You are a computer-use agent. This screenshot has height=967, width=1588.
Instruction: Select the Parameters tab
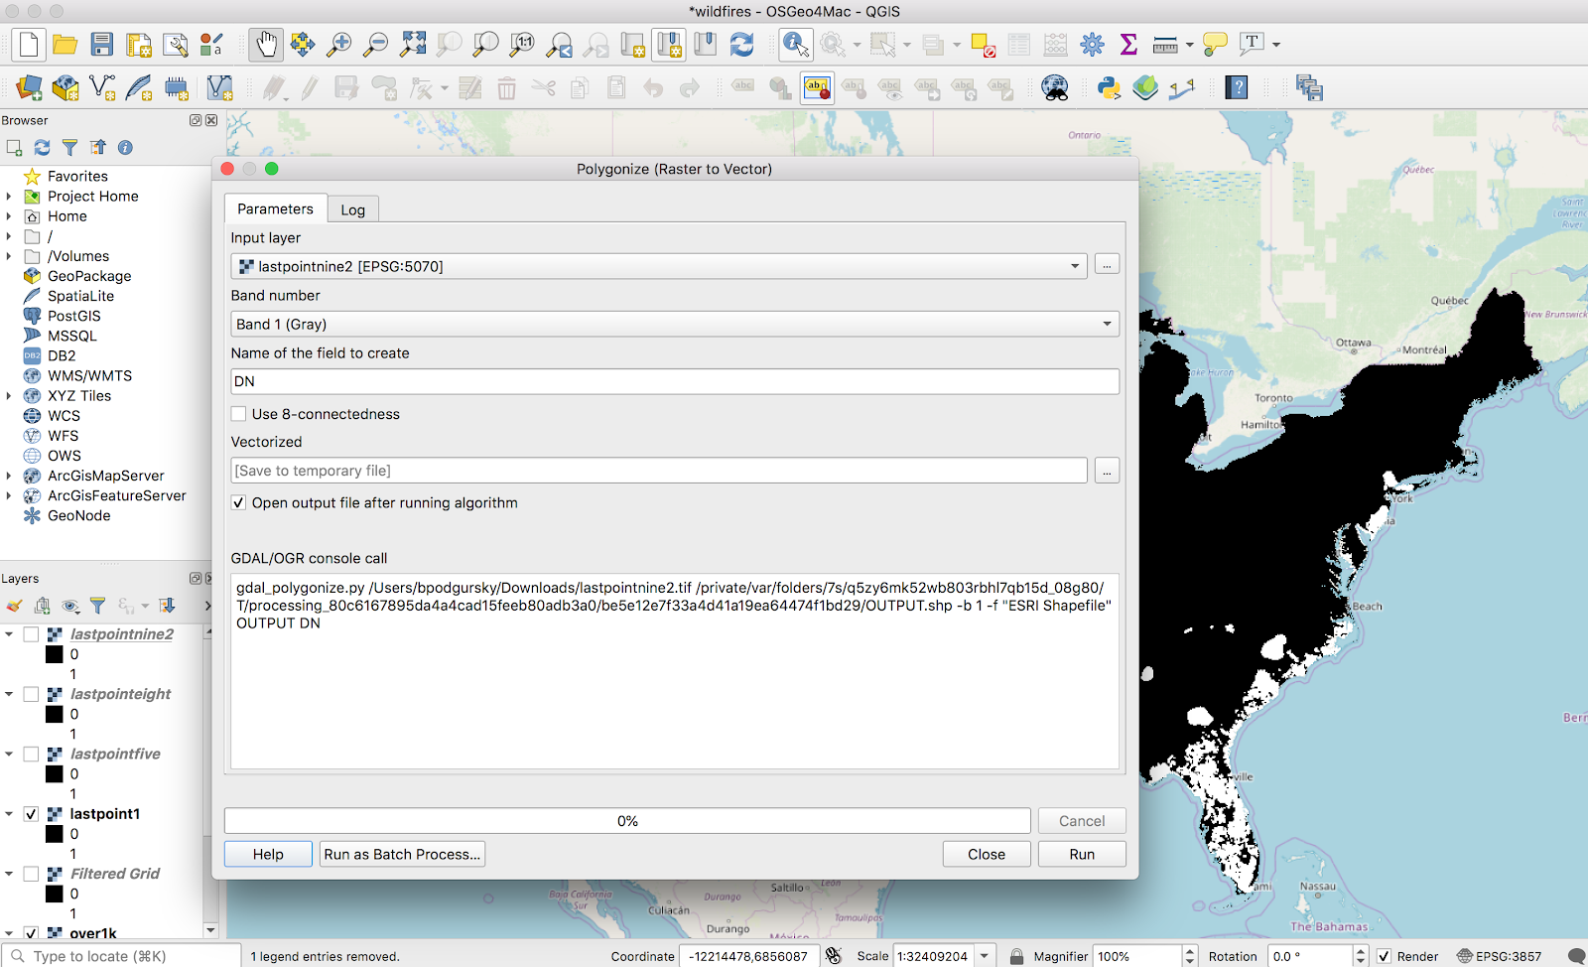coord(275,208)
